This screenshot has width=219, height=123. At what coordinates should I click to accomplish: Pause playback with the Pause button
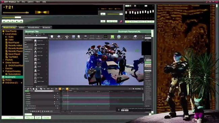pos(12,21)
